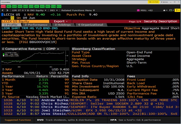Click Expense Ratio value 1.56%
Screen dimensions: 181x124
tap(120, 97)
